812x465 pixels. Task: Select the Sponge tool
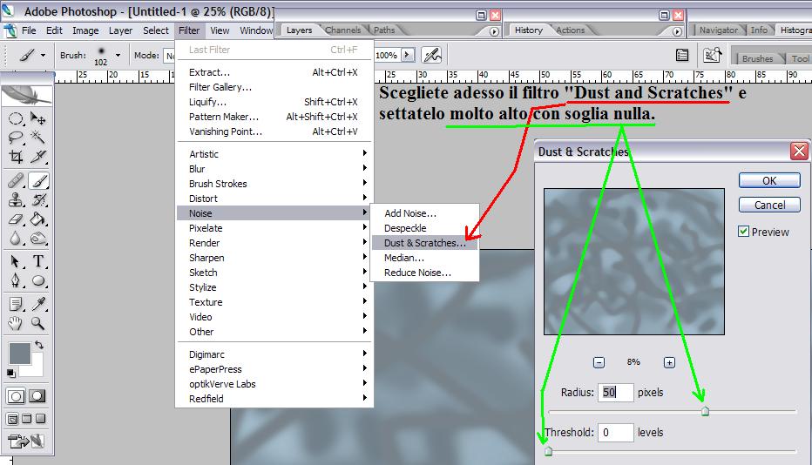click(x=37, y=239)
